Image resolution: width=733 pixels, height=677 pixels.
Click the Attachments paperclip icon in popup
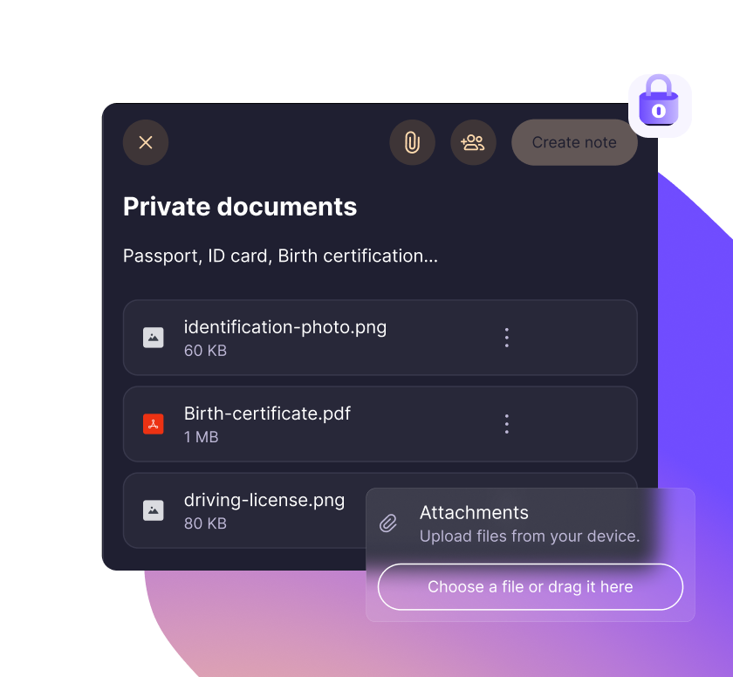click(x=388, y=523)
